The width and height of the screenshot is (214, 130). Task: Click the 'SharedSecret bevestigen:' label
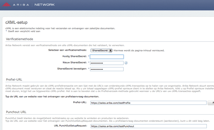click(x=72, y=69)
